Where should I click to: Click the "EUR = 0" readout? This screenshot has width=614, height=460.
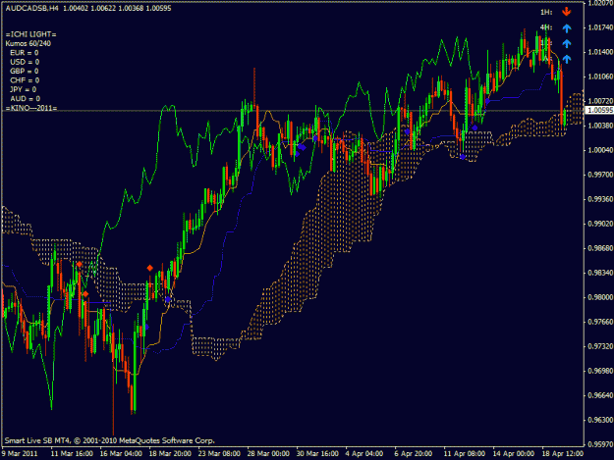click(x=25, y=53)
